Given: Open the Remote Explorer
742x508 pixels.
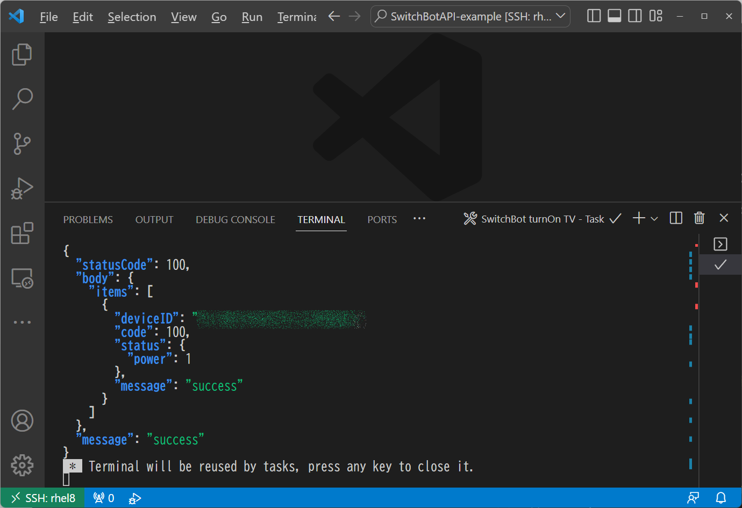Looking at the screenshot, I should 22,278.
